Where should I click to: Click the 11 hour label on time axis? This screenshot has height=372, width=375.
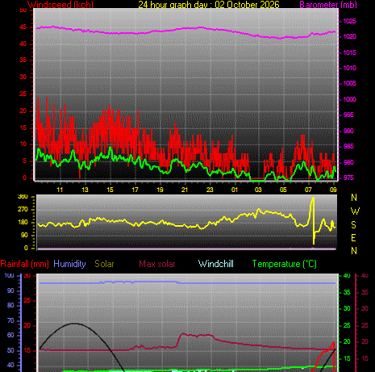tap(60, 190)
